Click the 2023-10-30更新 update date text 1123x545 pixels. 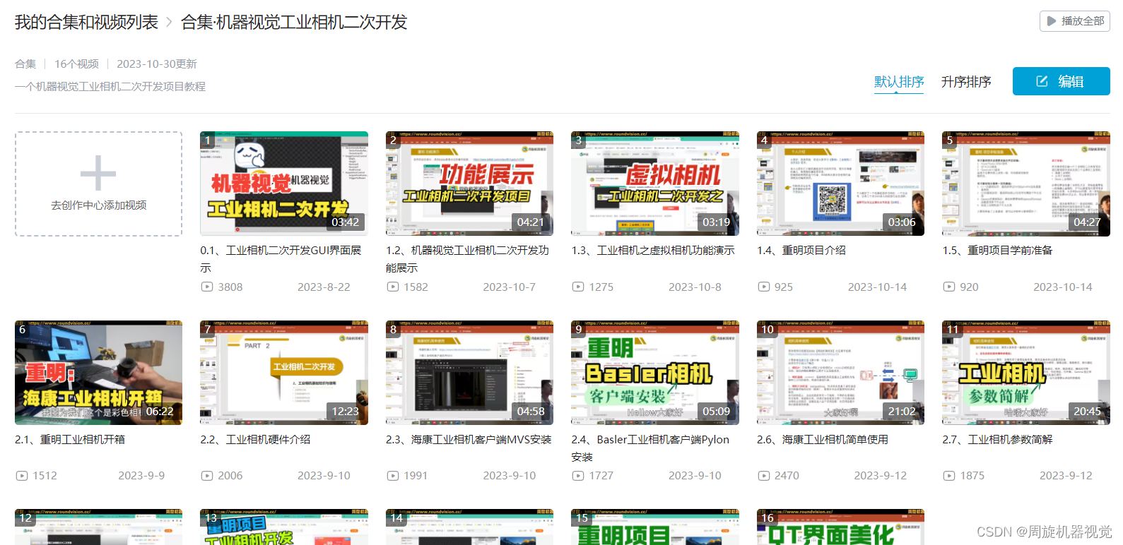click(x=157, y=64)
